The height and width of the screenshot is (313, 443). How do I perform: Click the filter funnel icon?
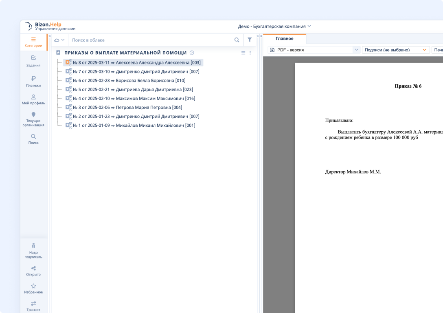250,40
